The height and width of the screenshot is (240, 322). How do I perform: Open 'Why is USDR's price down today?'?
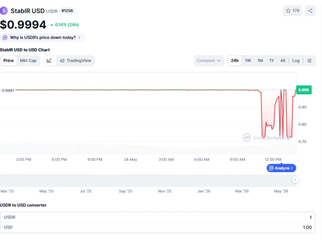pyautogui.click(x=42, y=38)
